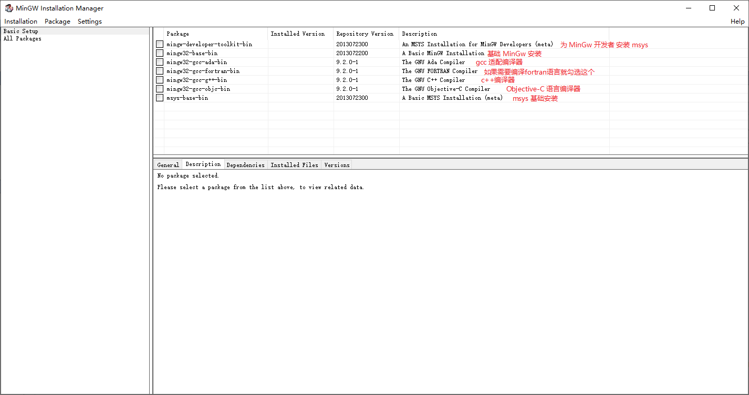Click 'A Basic MSYS Installation (meta)' description

coord(453,98)
